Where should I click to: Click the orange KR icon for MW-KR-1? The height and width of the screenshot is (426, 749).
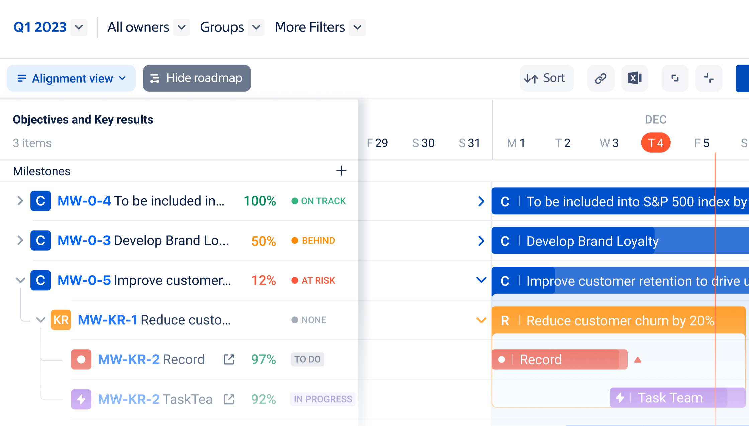pos(61,320)
